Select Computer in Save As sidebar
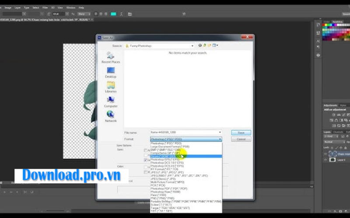Image resolution: width=350 pixels, height=218 pixels. pyautogui.click(x=111, y=102)
